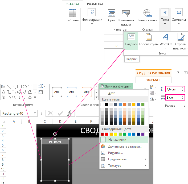Click Другие цвета заливки option
The height and width of the screenshot is (184, 188).
(x=125, y=147)
